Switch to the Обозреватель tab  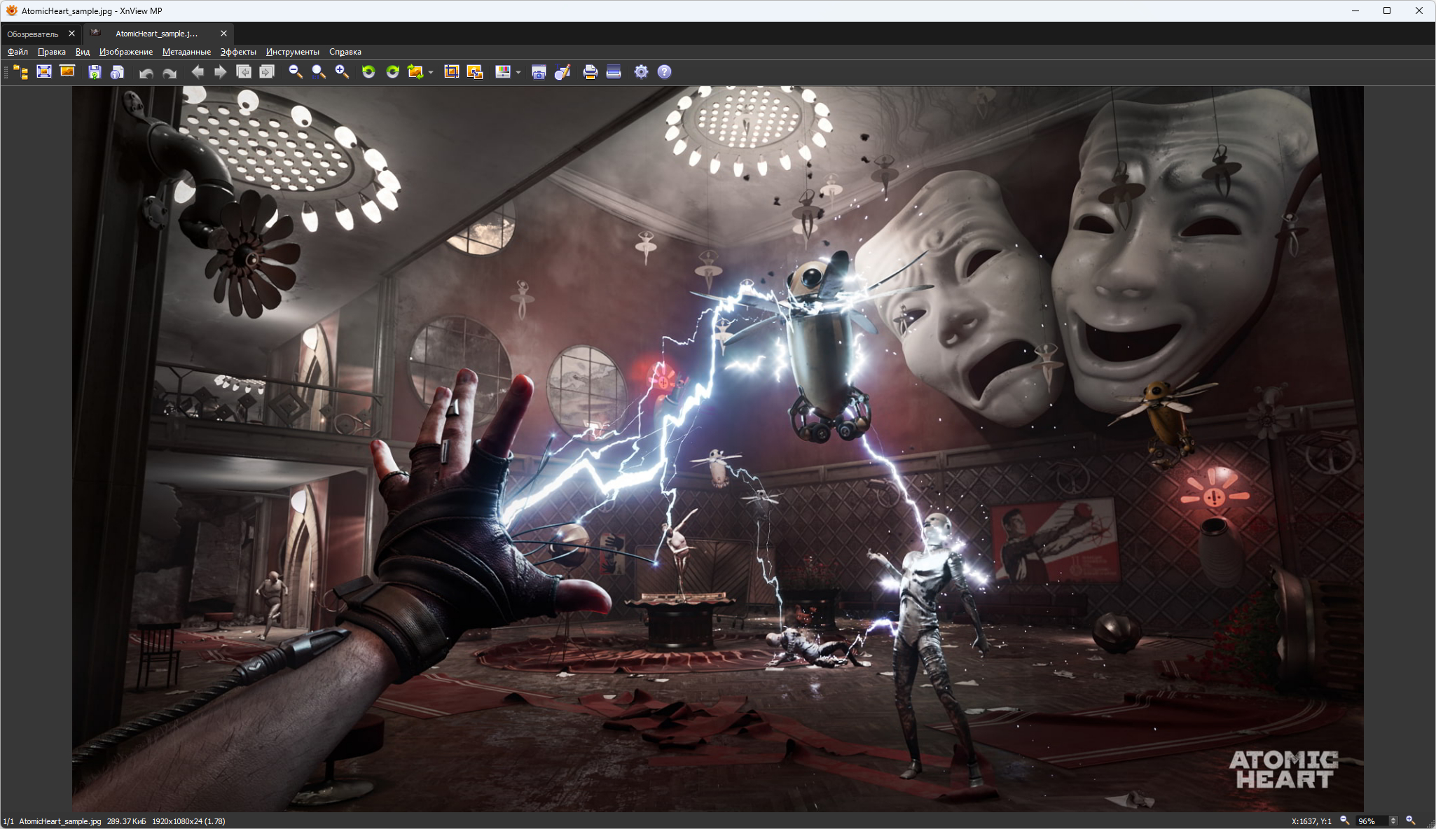[33, 34]
